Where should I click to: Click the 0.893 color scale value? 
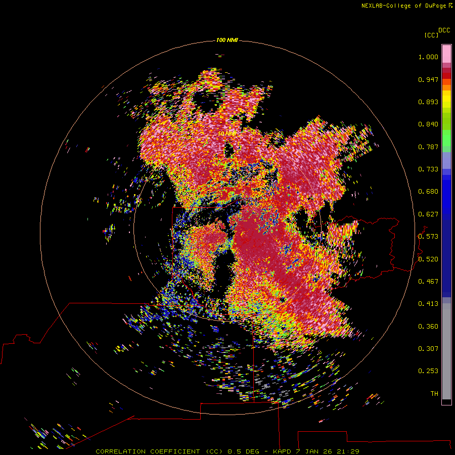[428, 102]
